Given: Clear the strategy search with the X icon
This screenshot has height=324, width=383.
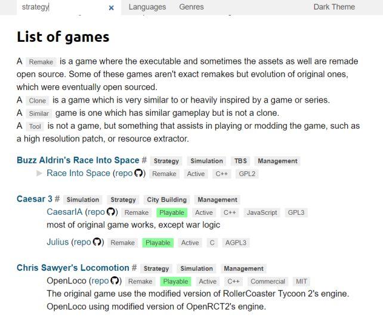Looking at the screenshot, I should click(111, 8).
